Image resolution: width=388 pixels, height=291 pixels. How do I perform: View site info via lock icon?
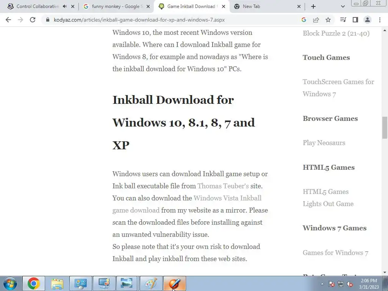click(x=48, y=20)
